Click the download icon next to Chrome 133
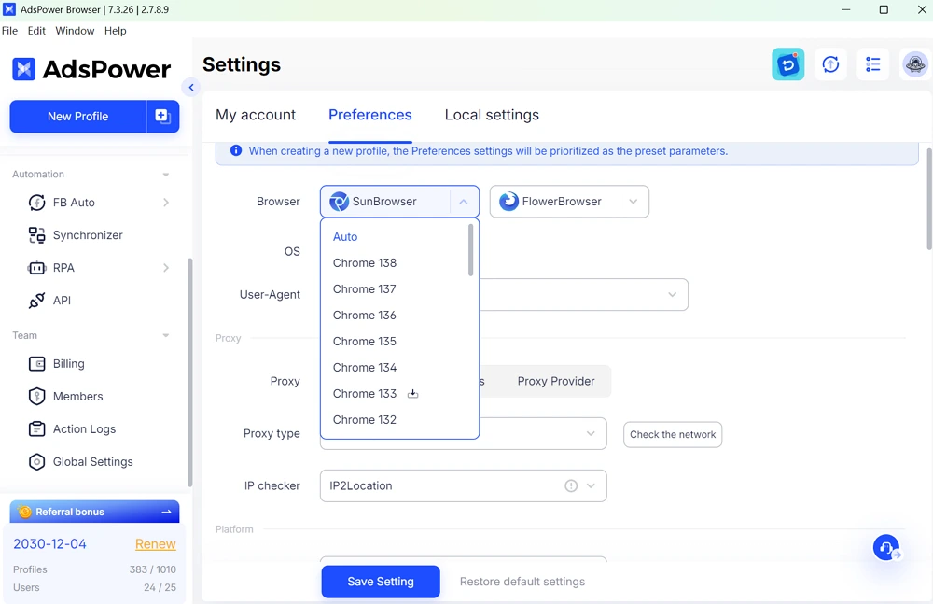This screenshot has height=604, width=933. pyautogui.click(x=412, y=394)
